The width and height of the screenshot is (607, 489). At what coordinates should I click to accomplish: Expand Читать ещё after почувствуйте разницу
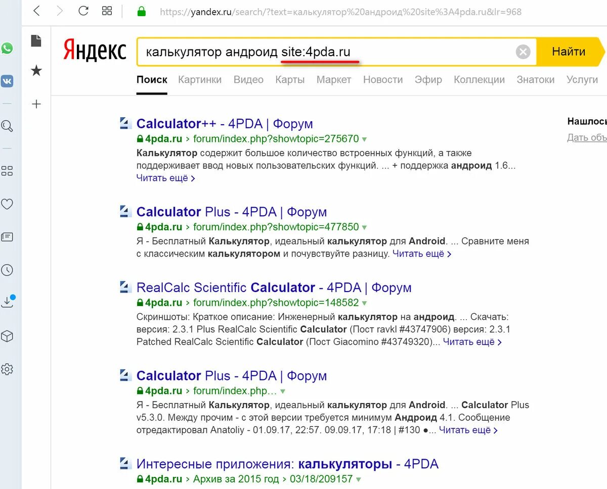click(422, 254)
